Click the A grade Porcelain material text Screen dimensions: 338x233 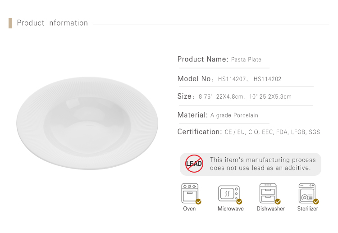pyautogui.click(x=234, y=115)
